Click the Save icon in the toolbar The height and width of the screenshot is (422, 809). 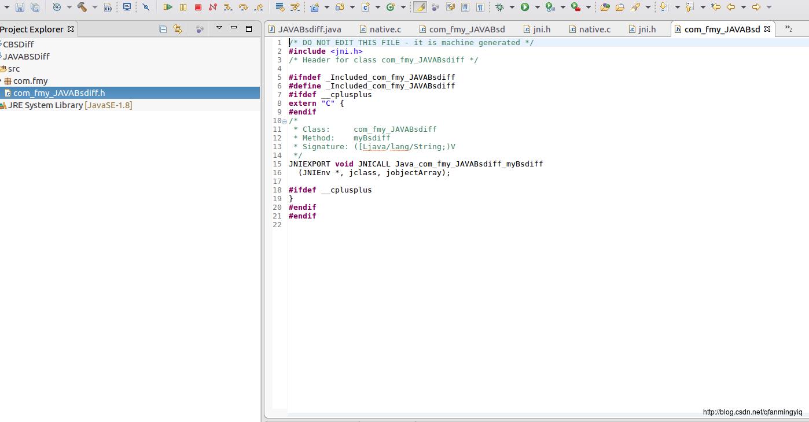coord(20,7)
